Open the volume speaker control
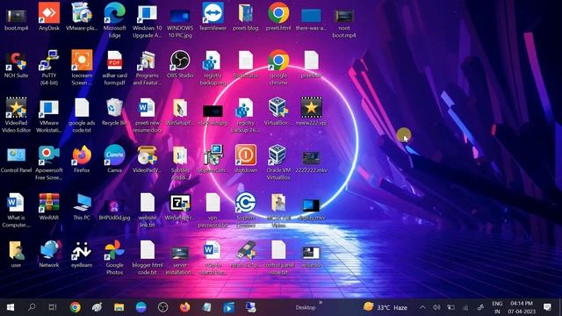 point(436,307)
